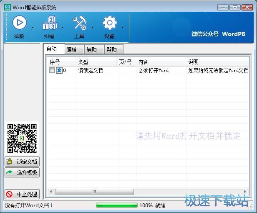Click the 选择模板 button
Image resolution: width=257 pixels, height=213 pixels.
pos(22,172)
